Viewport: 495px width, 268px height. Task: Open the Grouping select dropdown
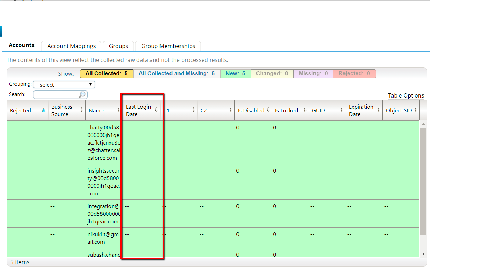(64, 85)
